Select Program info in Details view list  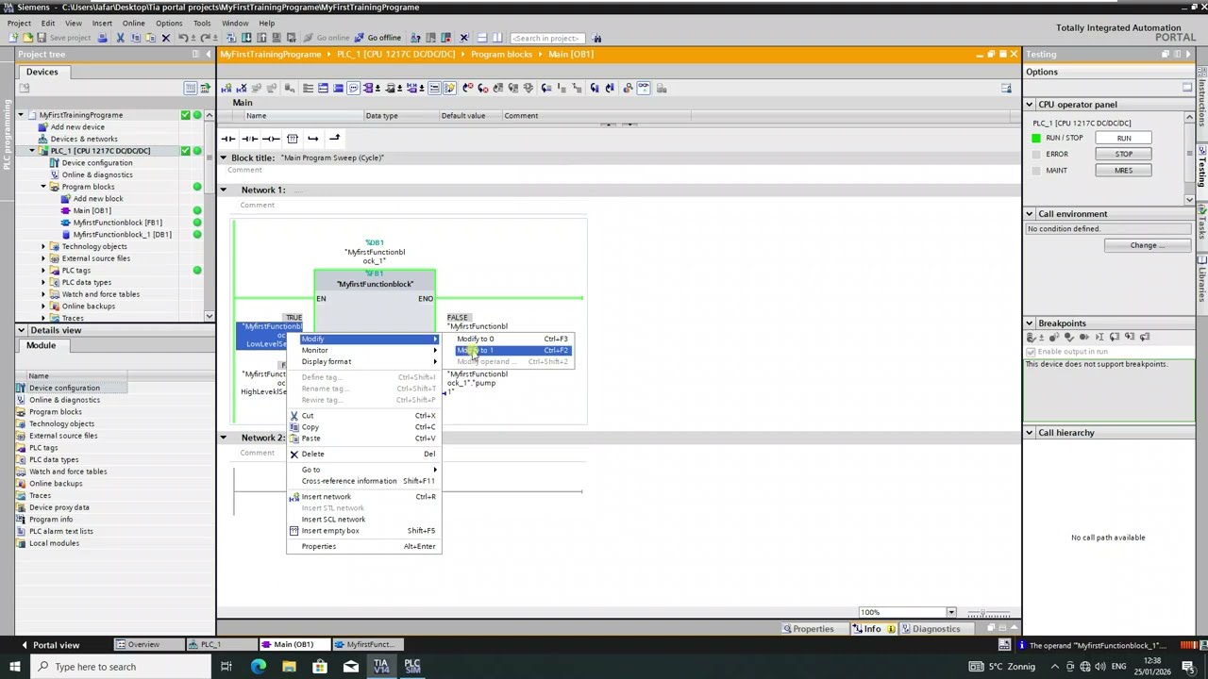51,520
